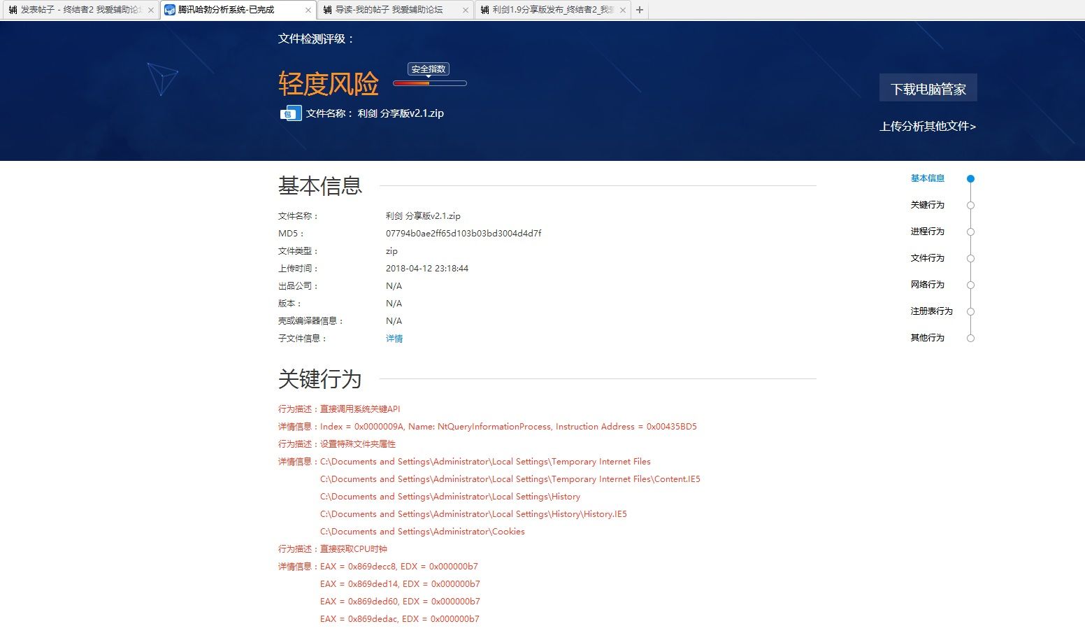Click the favicon of the 利剑1.9分享版发布 tab
The width and height of the screenshot is (1085, 631).
coord(485,10)
